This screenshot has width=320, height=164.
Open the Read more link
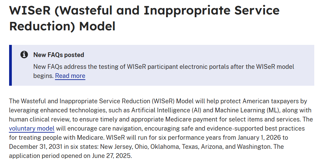[70, 76]
